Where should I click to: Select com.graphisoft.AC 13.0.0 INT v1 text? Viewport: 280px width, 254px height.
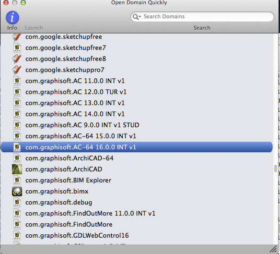coord(75,103)
